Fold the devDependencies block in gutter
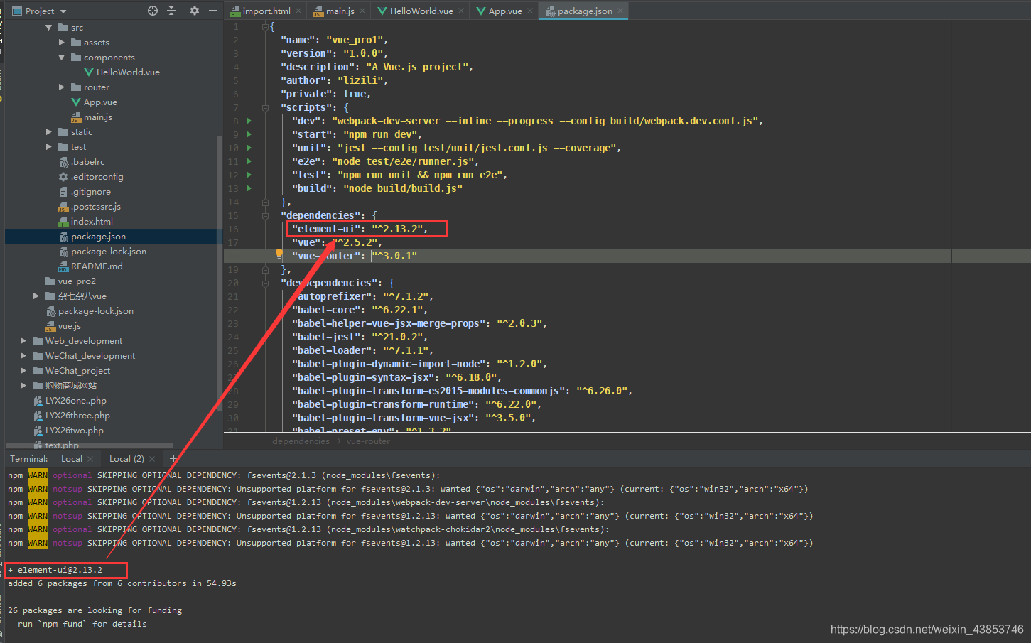This screenshot has width=1031, height=643. [x=265, y=283]
